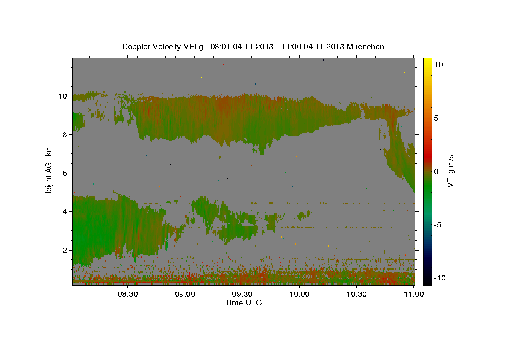Screen dimensions: 513x342
Task: Click the plot title 'Doppler Velocity VELg'
Action: click(163, 47)
